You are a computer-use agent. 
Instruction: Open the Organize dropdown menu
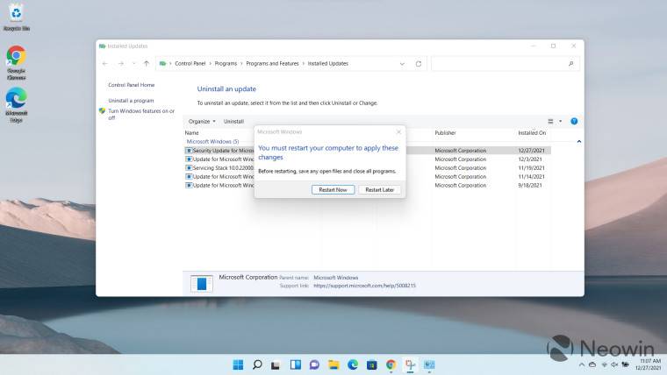pyautogui.click(x=202, y=121)
